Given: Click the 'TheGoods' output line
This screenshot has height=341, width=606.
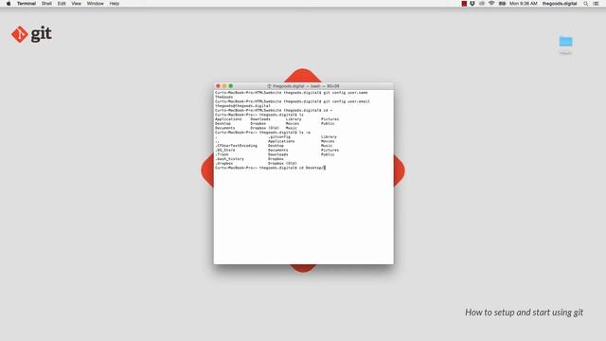Looking at the screenshot, I should [224, 97].
